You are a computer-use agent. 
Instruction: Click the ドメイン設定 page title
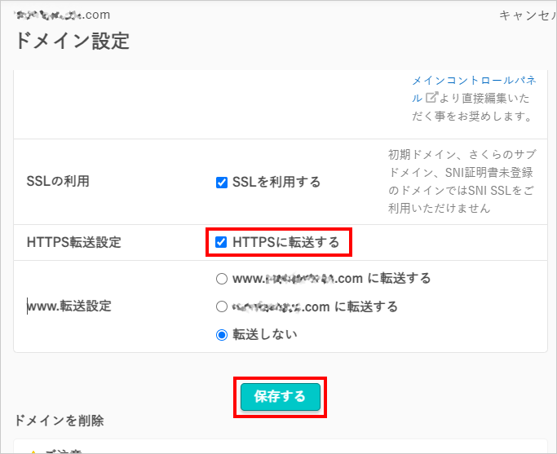(x=72, y=41)
